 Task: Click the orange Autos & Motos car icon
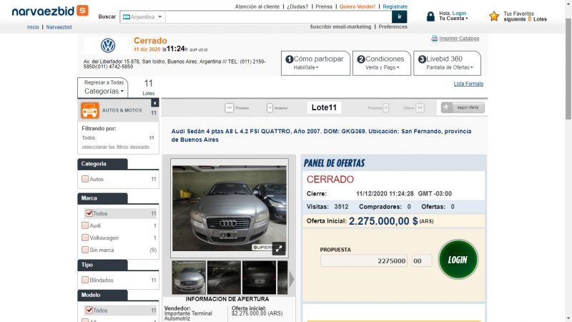tap(89, 111)
